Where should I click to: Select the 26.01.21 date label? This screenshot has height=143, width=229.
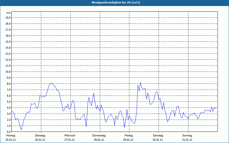[x=40, y=140]
